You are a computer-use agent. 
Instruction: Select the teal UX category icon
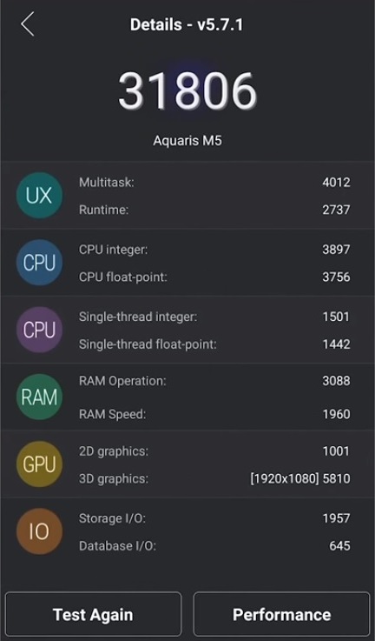[39, 196]
